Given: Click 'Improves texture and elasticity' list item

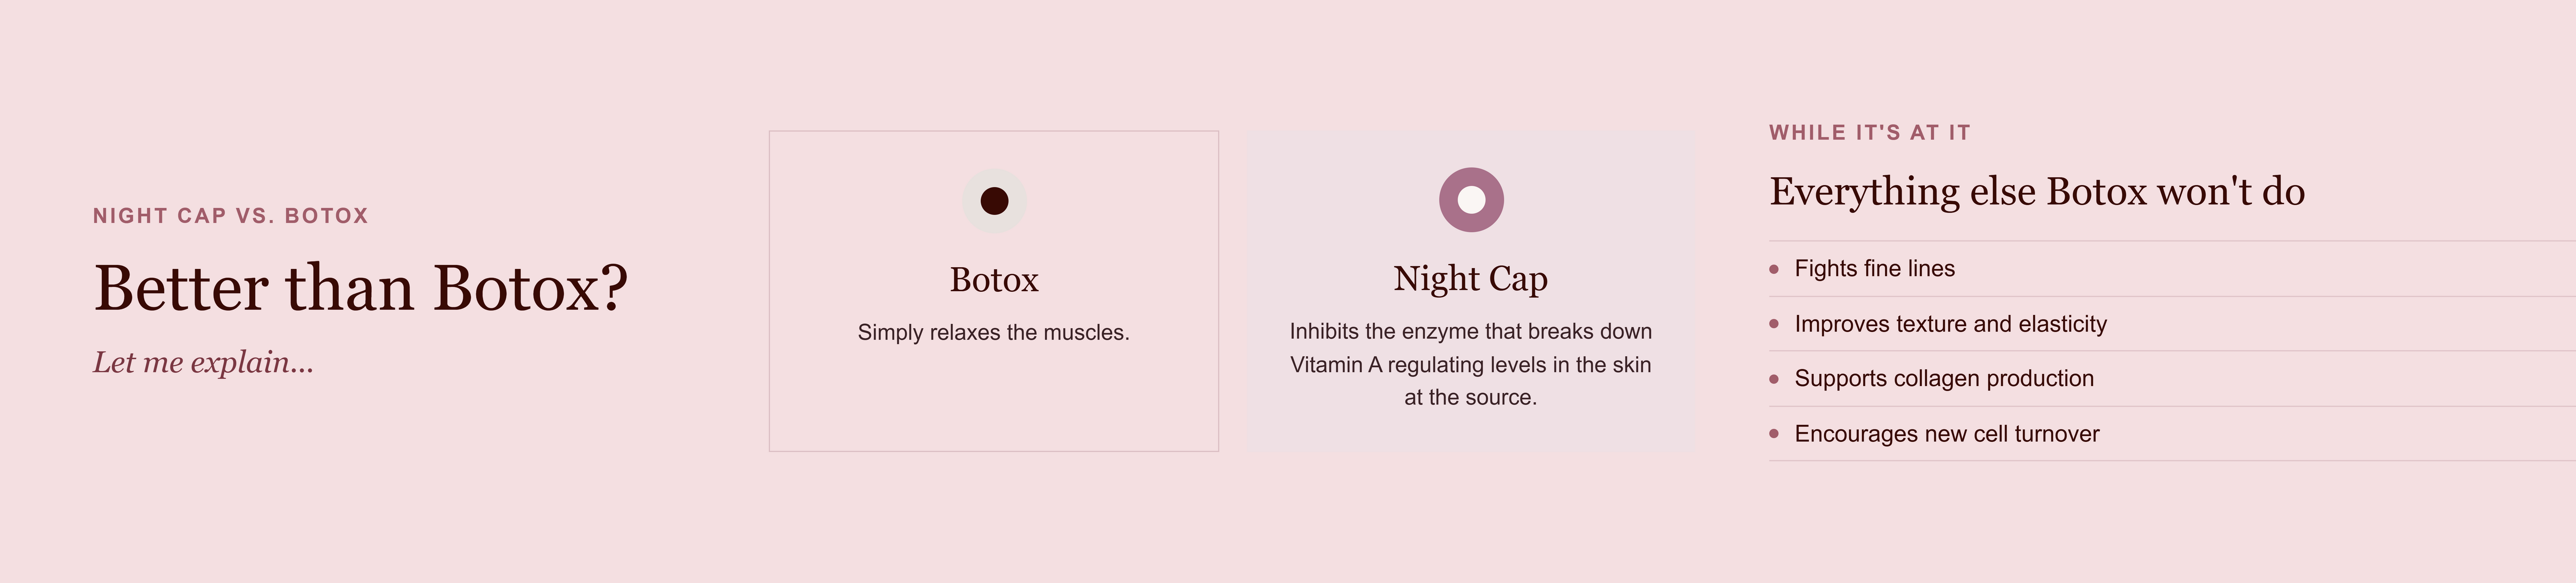Looking at the screenshot, I should tap(2172, 323).
